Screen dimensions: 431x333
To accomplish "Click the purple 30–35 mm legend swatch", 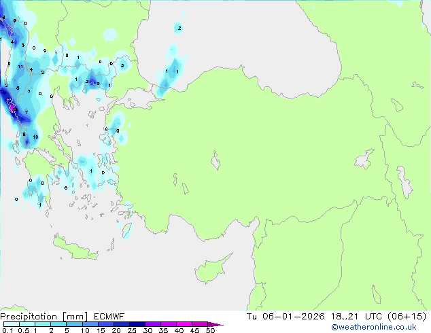I will pyautogui.click(x=153, y=324).
